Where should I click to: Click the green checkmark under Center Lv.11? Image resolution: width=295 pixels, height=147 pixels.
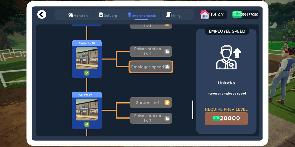tap(87, 124)
